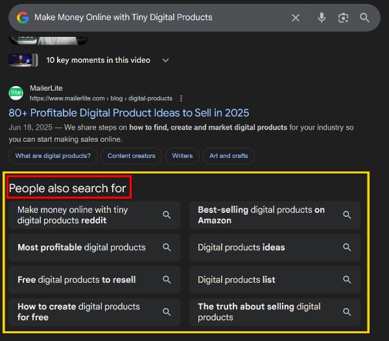Open Google Lens image search
This screenshot has height=341, width=389.
(x=344, y=17)
